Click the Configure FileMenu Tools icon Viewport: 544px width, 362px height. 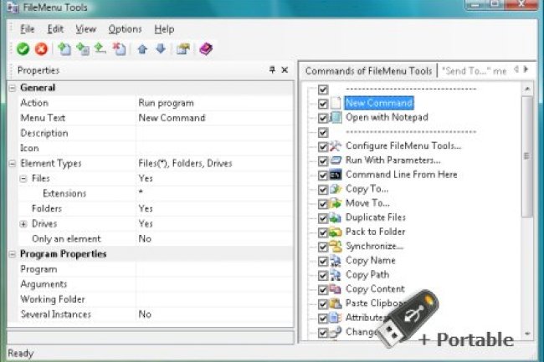pos(336,145)
